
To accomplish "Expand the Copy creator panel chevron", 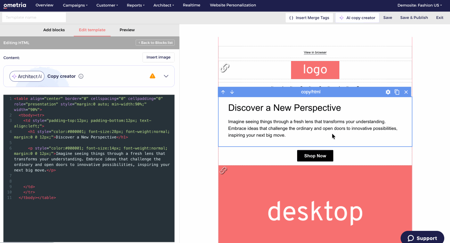I will click(x=166, y=76).
